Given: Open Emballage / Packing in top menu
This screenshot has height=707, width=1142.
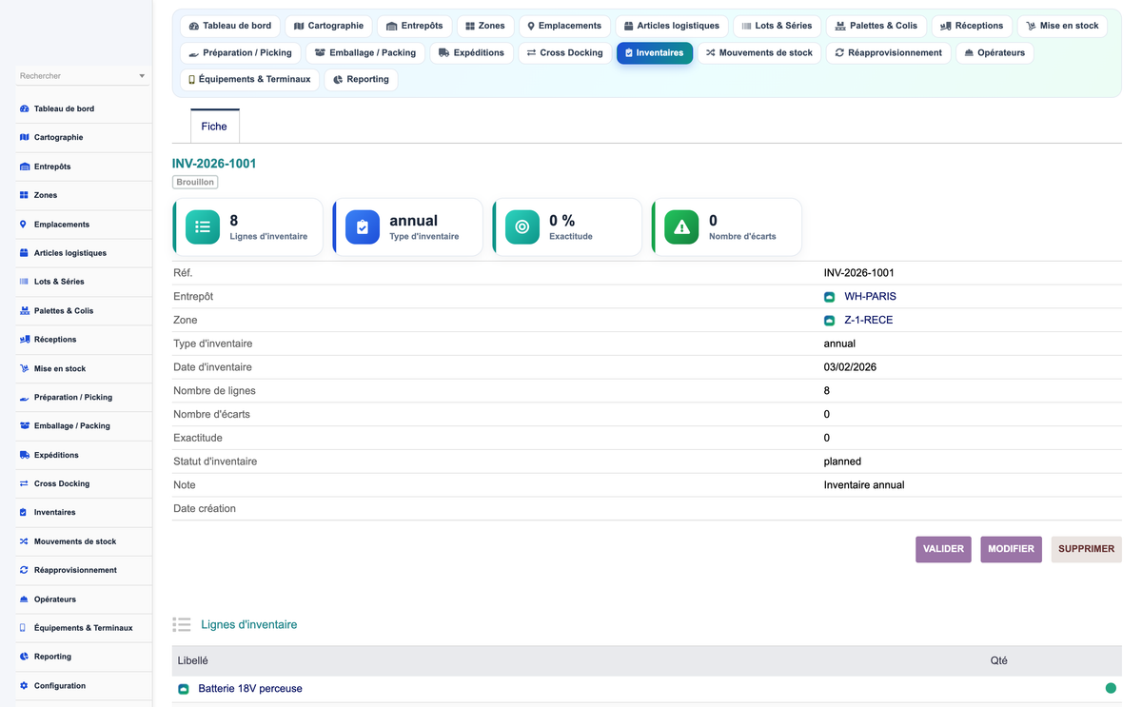Looking at the screenshot, I should point(364,52).
